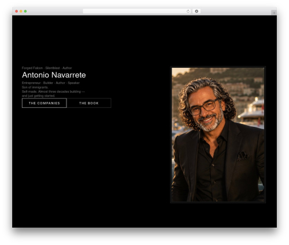
Task: Select the Antonio Navarrete heading
Action: 54,75
